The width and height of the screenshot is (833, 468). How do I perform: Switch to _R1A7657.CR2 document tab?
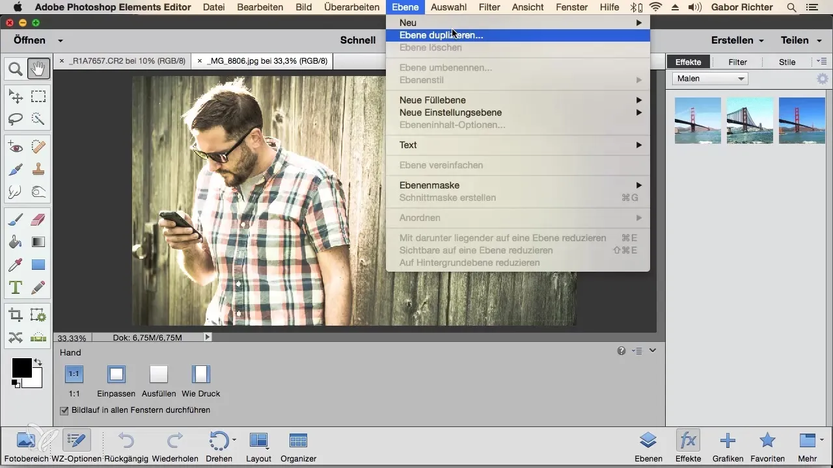(127, 61)
